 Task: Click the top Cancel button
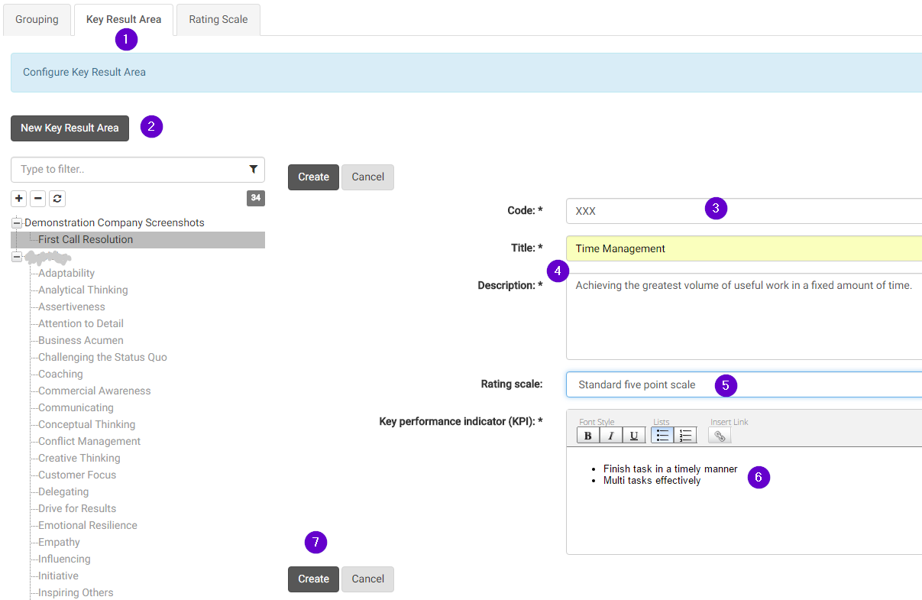click(x=367, y=177)
